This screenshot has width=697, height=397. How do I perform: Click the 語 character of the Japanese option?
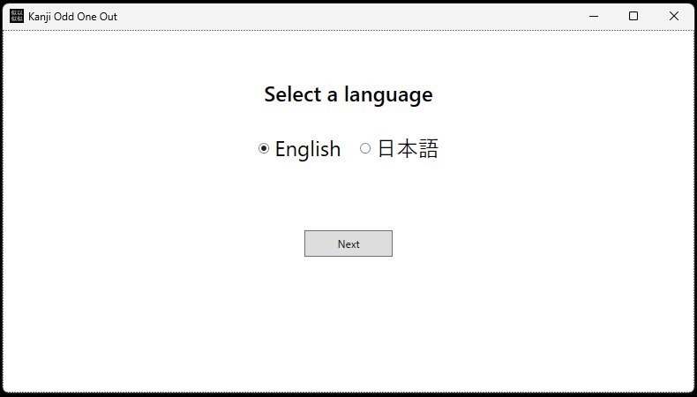click(x=428, y=148)
